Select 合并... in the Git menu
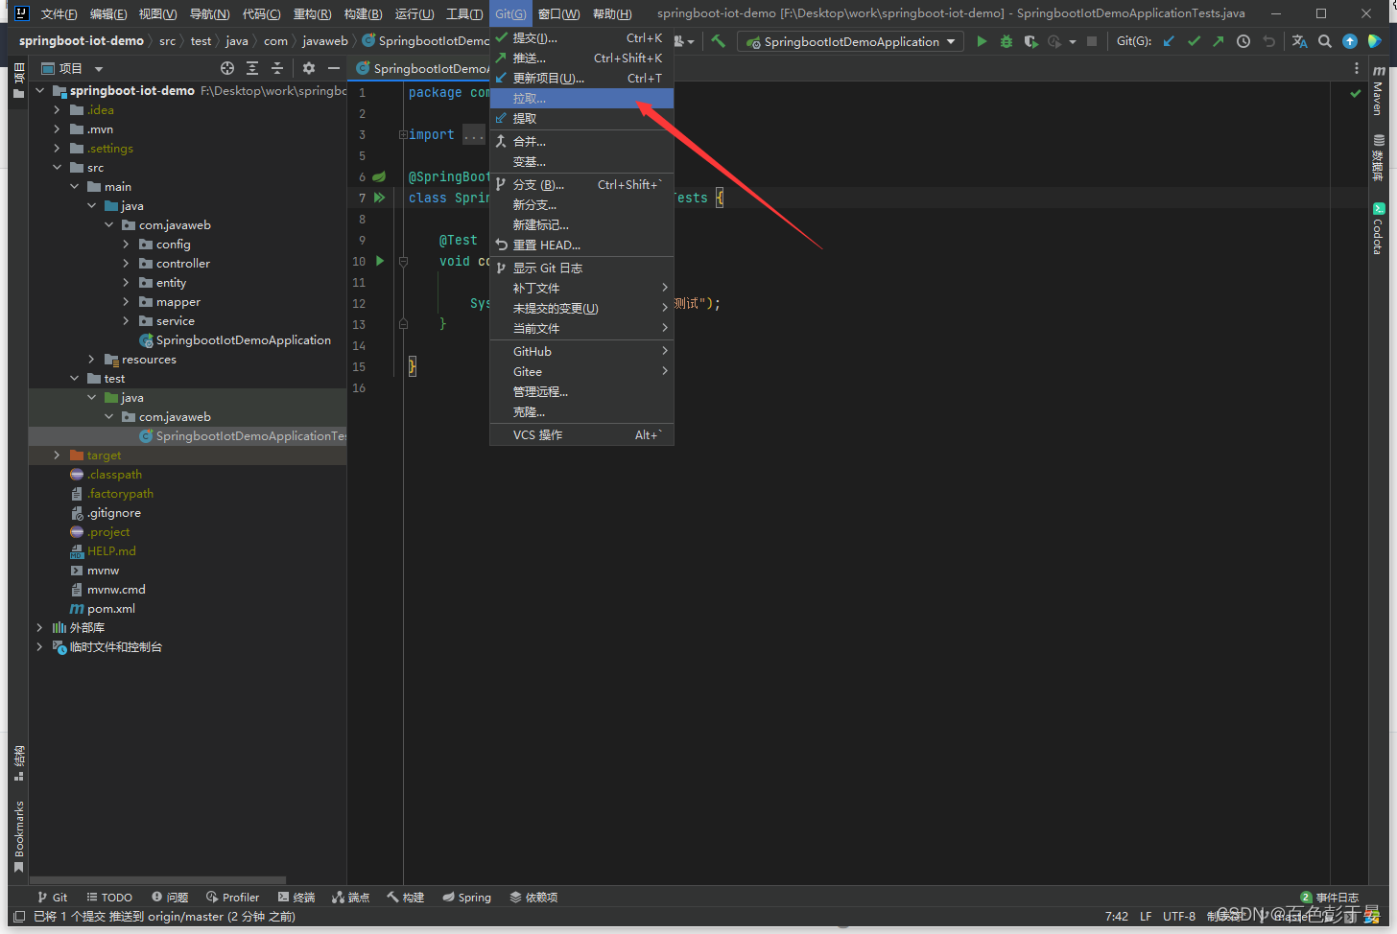Image resolution: width=1397 pixels, height=934 pixels. (x=581, y=141)
